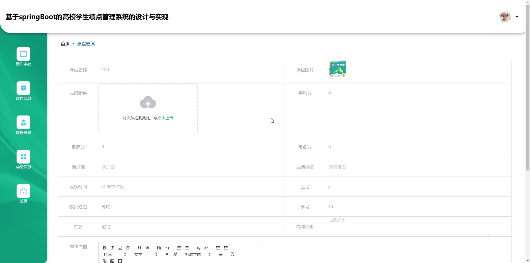Click the 首页 breadcrumb
530x263 pixels.
click(65, 44)
